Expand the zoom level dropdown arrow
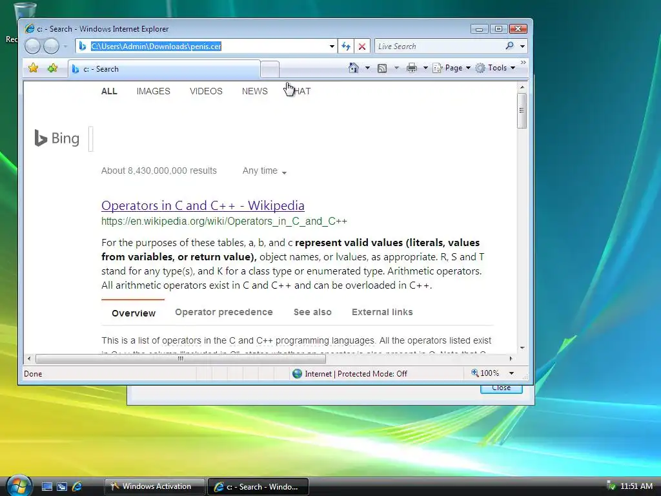 coord(511,373)
